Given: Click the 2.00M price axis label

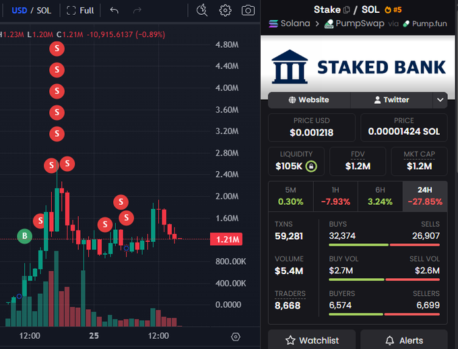Looking at the screenshot, I should click(227, 197).
